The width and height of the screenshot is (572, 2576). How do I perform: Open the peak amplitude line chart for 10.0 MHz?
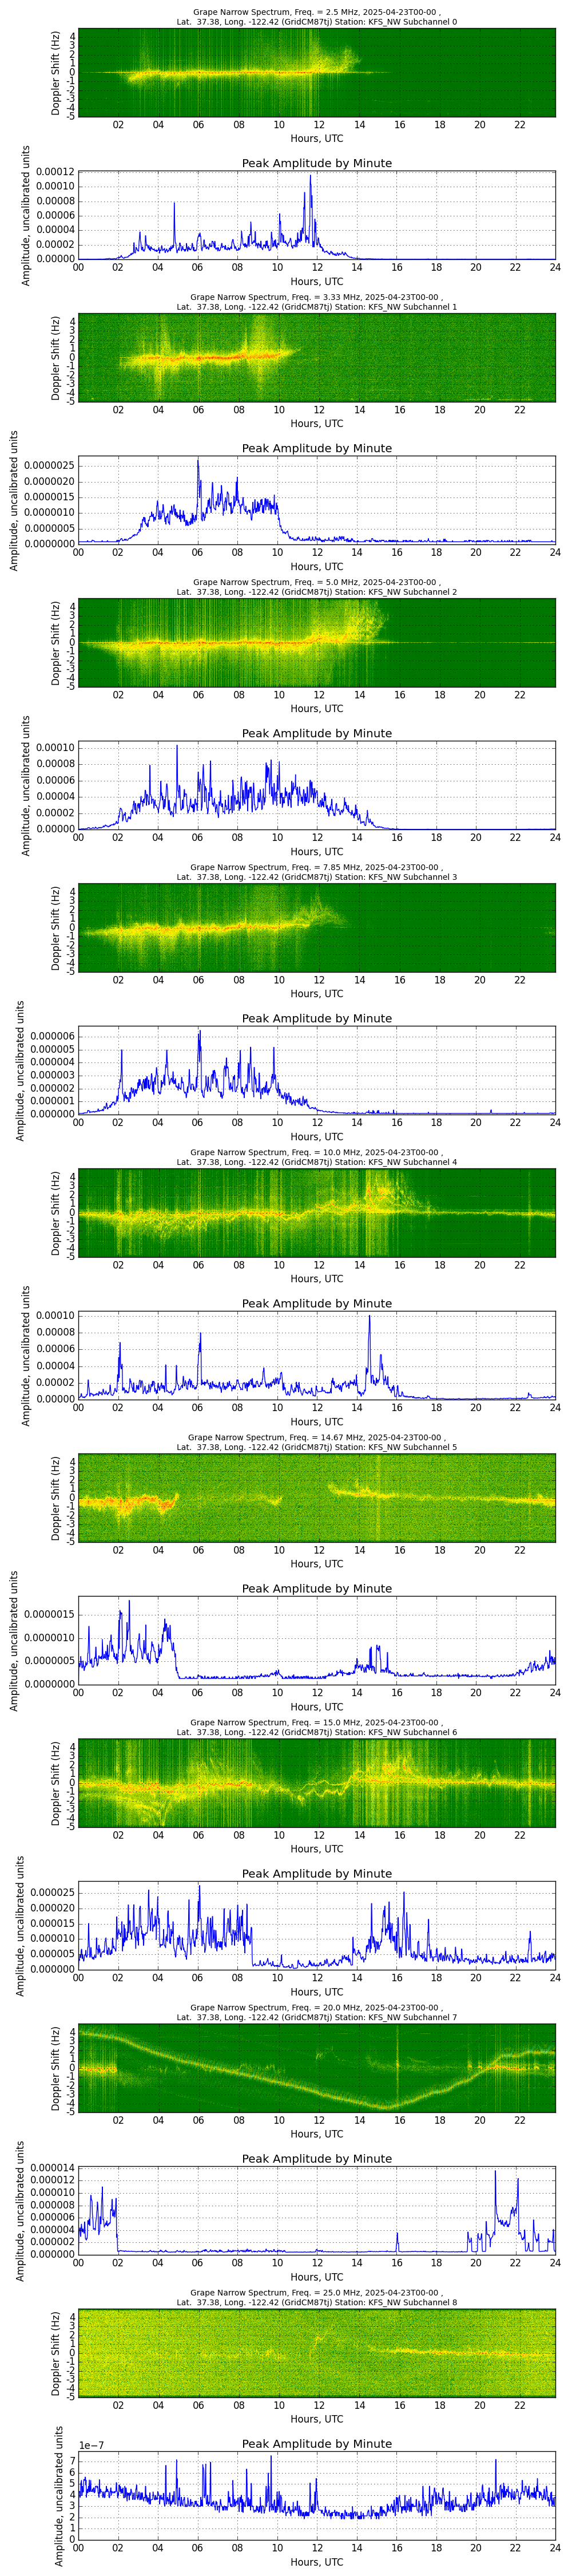point(316,1355)
